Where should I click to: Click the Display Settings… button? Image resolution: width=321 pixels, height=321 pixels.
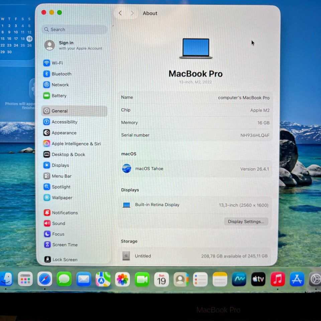click(246, 221)
